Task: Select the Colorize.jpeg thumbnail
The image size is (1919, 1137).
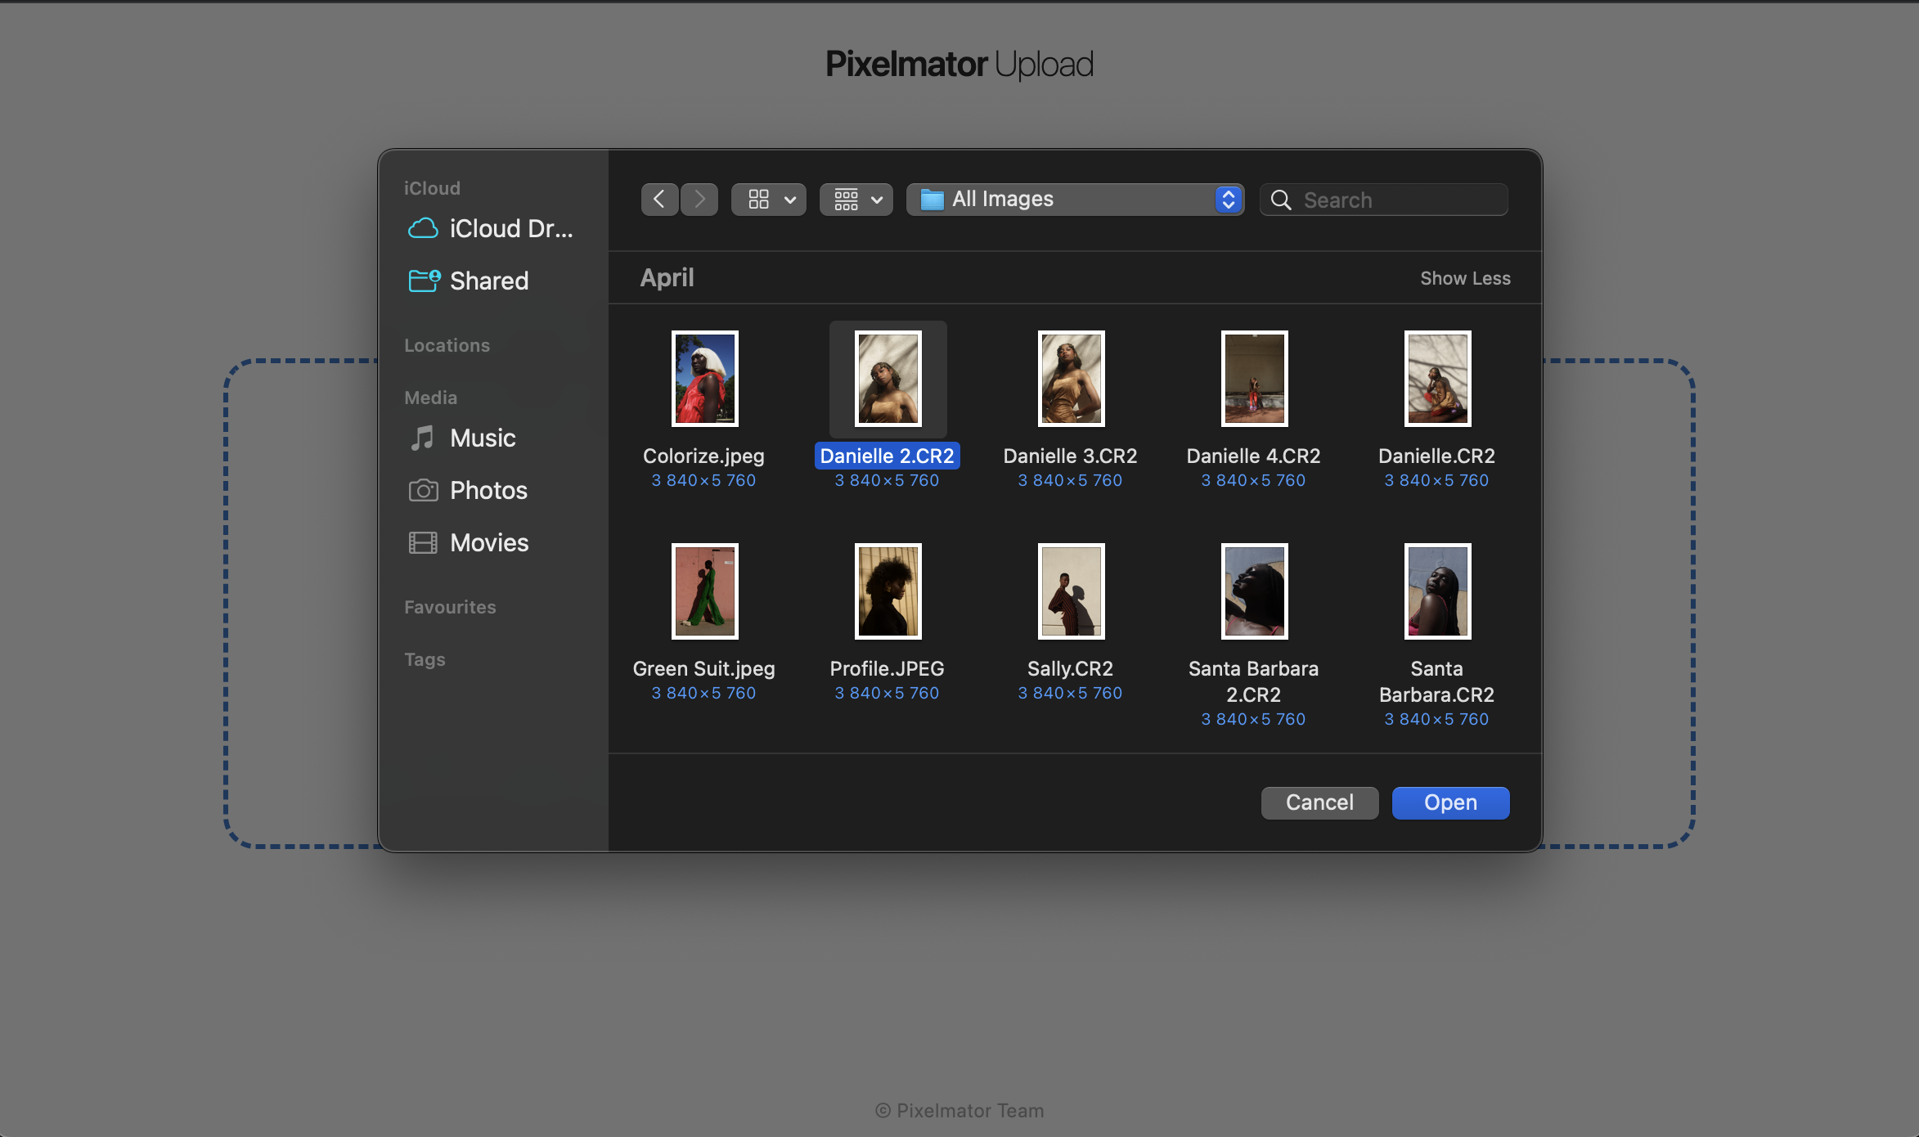Action: point(704,379)
